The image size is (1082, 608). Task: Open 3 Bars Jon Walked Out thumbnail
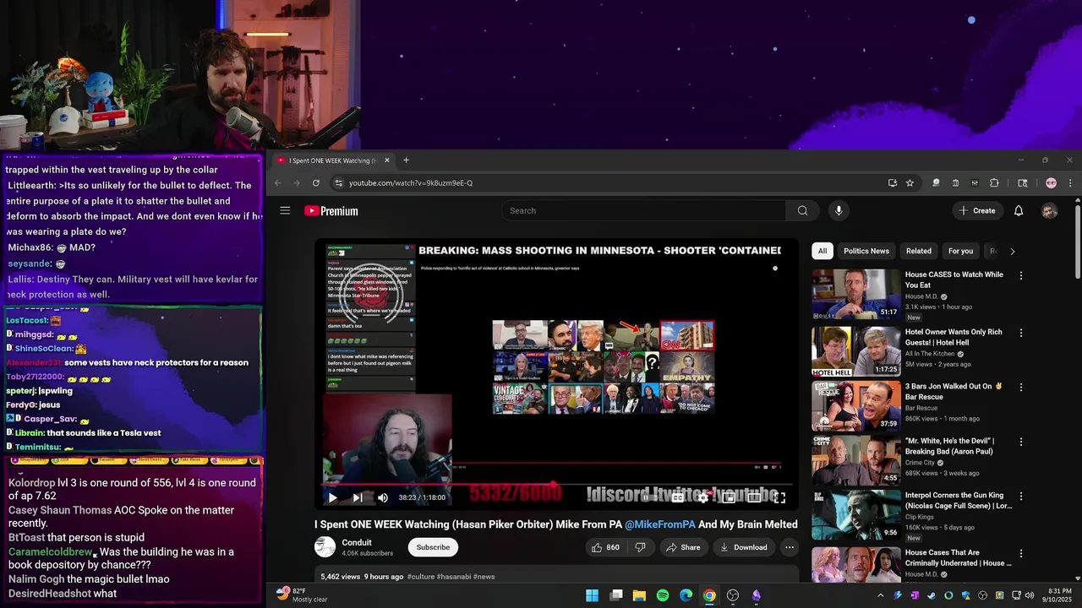(x=856, y=406)
